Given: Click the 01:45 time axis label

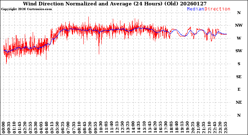Looking at the screenshot, I should [20, 128].
